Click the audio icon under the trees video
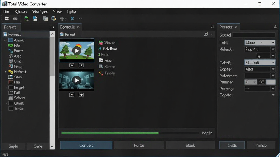This screenshot has height=157, width=280. coord(72,65)
